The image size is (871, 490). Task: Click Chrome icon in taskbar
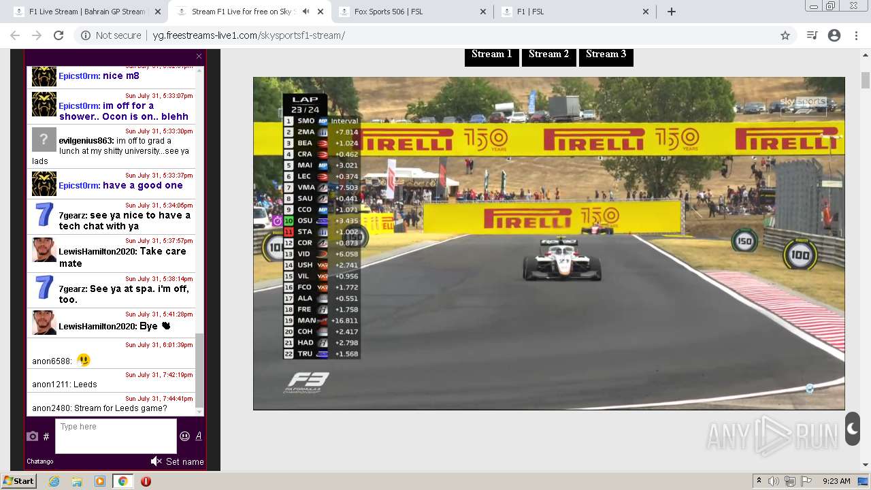122,481
